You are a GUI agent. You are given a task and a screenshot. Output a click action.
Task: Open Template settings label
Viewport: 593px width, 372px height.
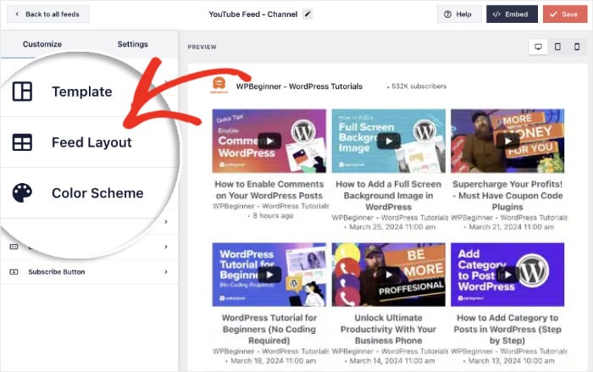coord(81,92)
